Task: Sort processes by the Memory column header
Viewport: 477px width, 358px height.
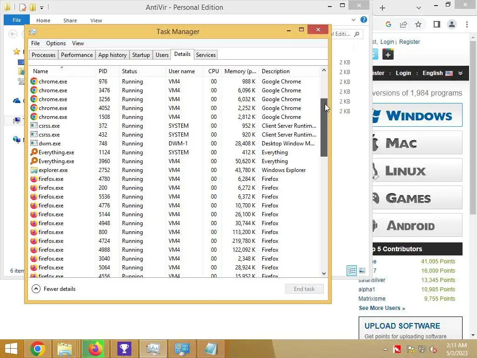Action: coord(240,71)
